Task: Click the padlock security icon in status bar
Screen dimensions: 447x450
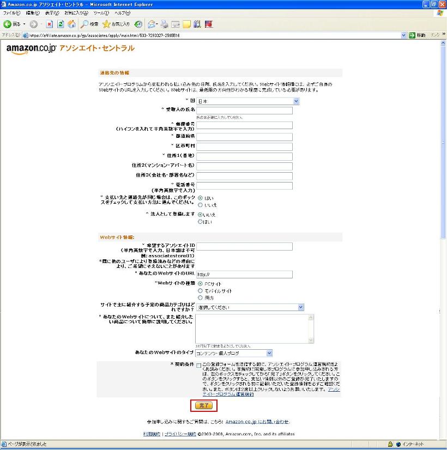Action: [x=390, y=444]
